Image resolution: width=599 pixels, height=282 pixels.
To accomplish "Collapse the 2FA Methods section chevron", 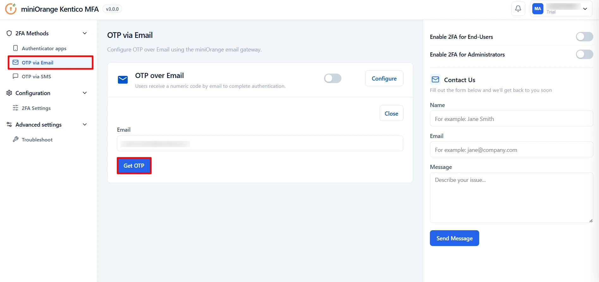I will [x=85, y=33].
